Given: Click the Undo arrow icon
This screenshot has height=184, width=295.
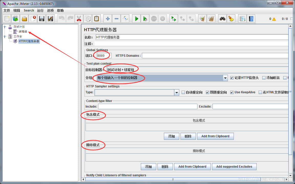Looking at the screenshot, I should pyautogui.click(x=61, y=19).
